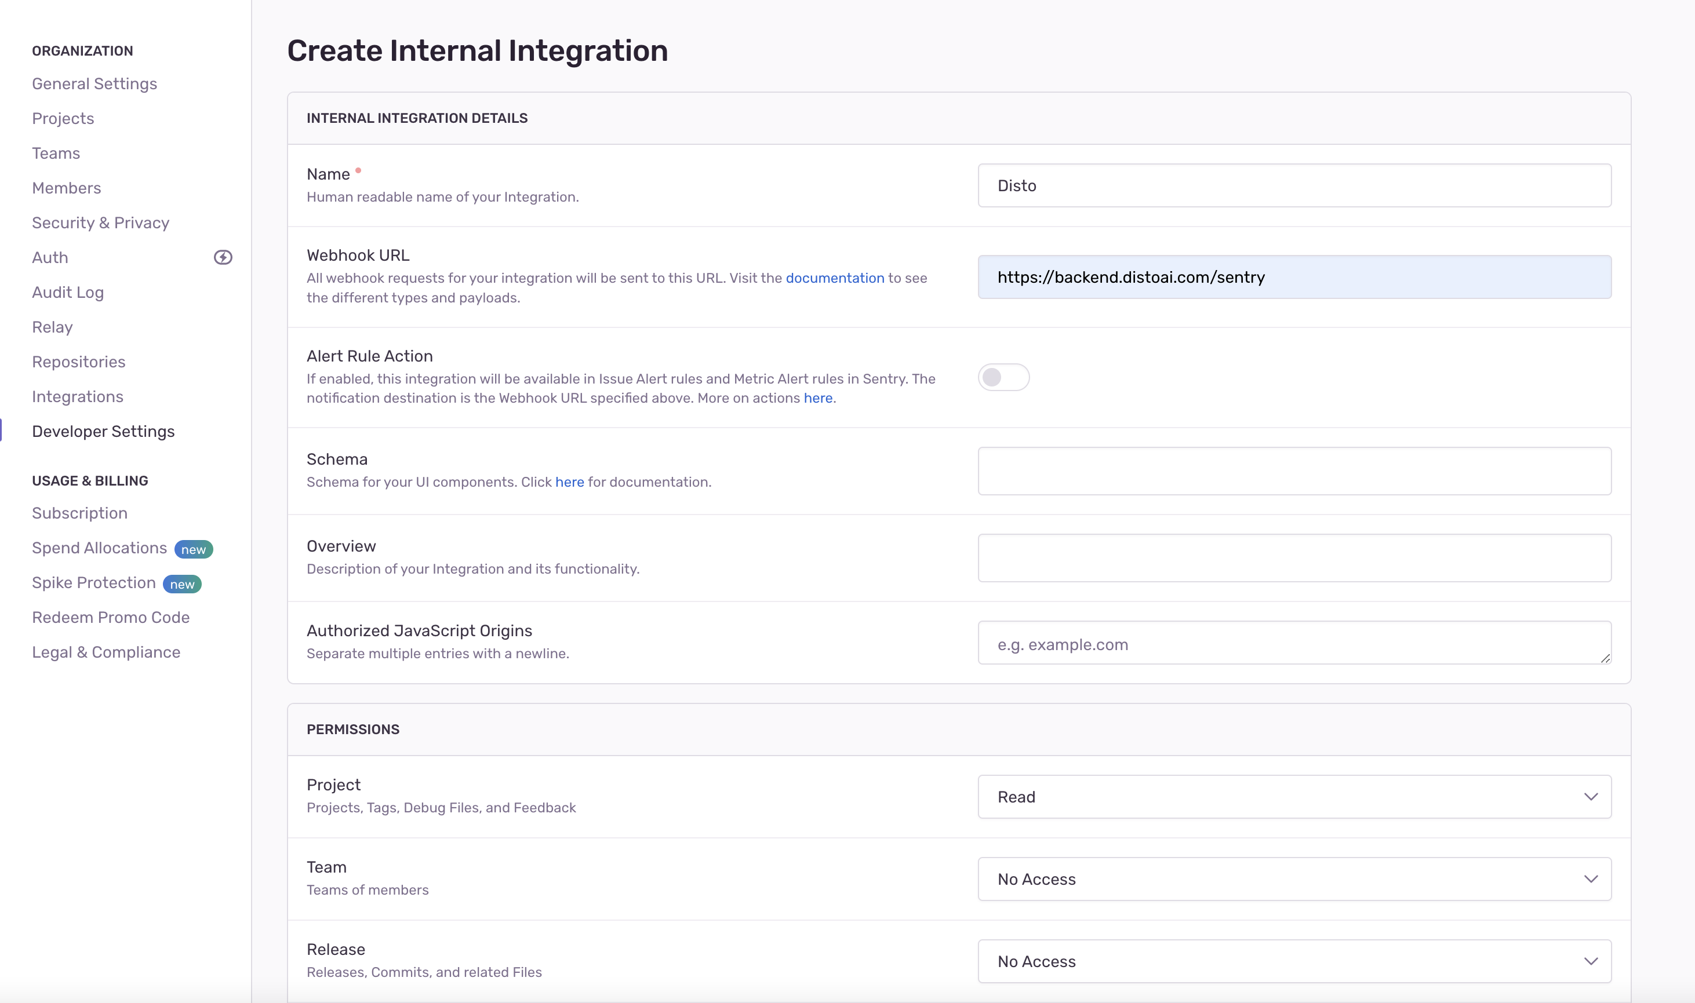Viewport: 1695px width, 1003px height.
Task: Click the 'new' badge beside Spike Protection
Action: pyautogui.click(x=182, y=584)
